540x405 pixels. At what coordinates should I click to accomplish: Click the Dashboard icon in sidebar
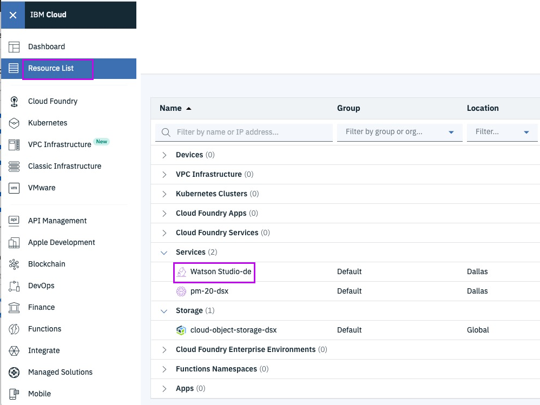(14, 47)
